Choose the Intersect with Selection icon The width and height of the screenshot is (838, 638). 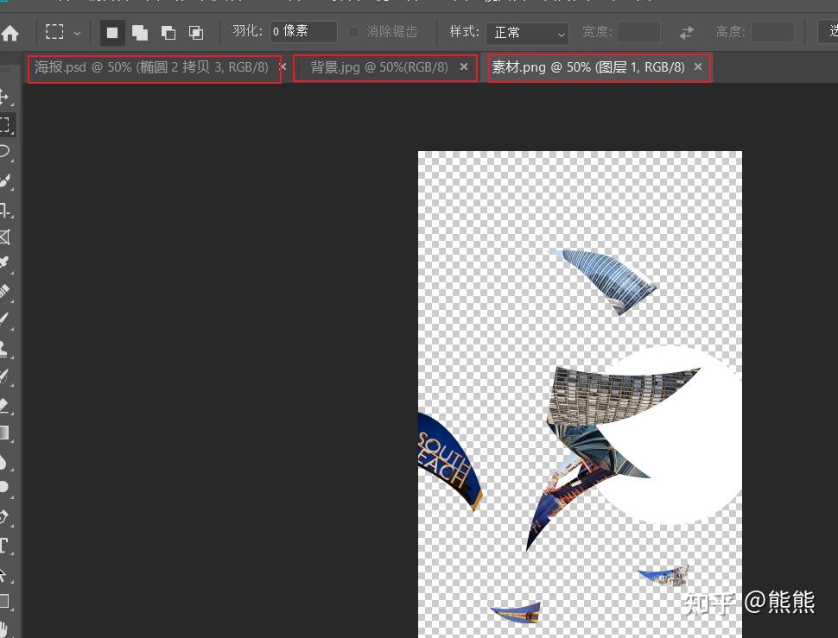coord(196,33)
